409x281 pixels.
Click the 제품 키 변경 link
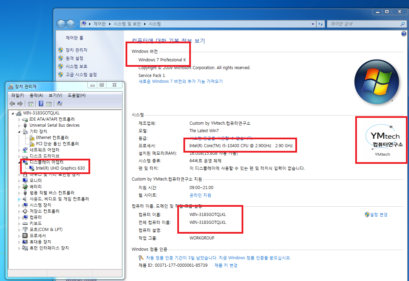(x=226, y=265)
